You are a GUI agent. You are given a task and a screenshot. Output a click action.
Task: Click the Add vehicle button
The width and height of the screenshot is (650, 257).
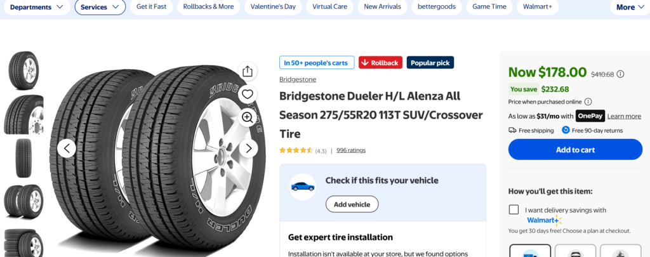(x=352, y=204)
